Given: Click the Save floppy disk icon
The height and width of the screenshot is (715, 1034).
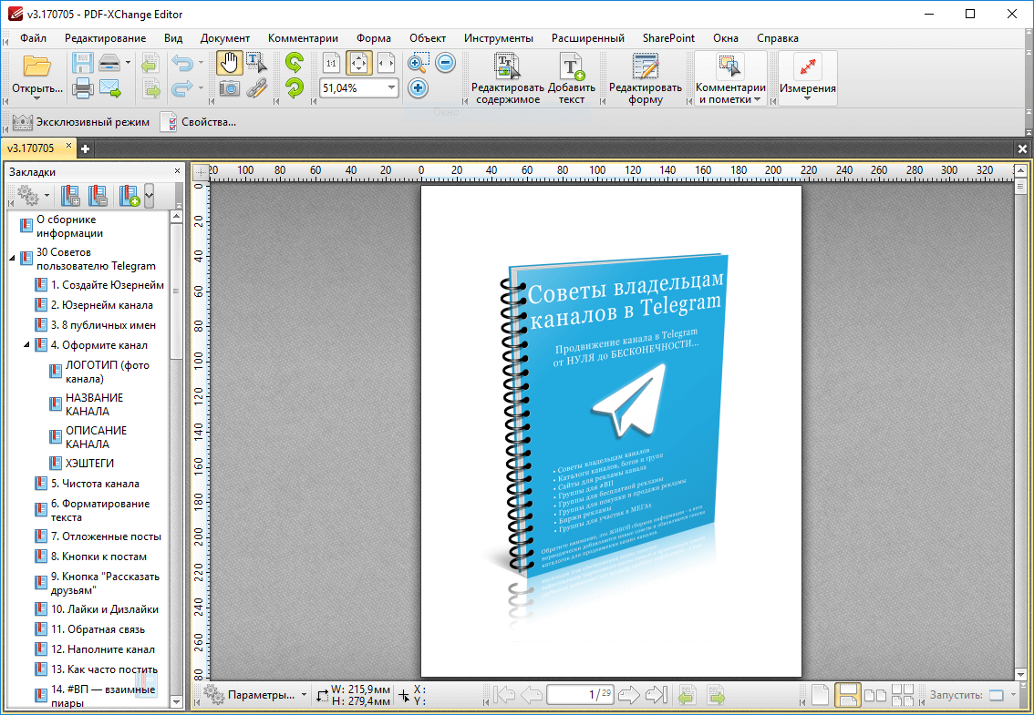Looking at the screenshot, I should [x=82, y=63].
